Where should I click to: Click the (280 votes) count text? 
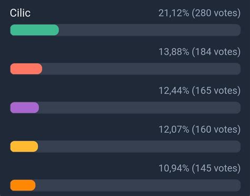216,13
